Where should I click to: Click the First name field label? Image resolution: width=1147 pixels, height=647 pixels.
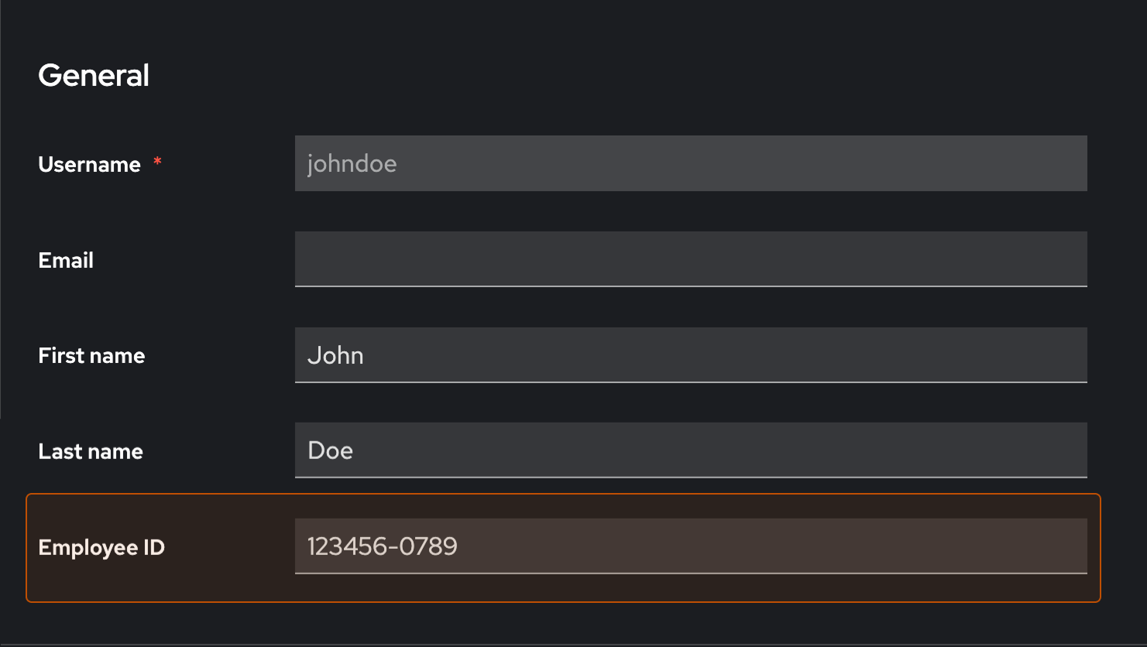click(x=91, y=355)
